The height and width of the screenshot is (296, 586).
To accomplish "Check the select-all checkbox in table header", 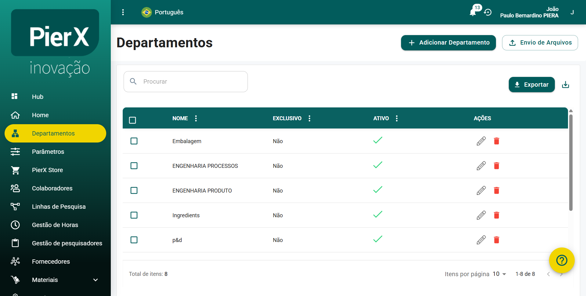I will point(132,120).
